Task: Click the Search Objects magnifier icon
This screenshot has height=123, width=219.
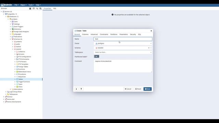Action: pos(40,9)
